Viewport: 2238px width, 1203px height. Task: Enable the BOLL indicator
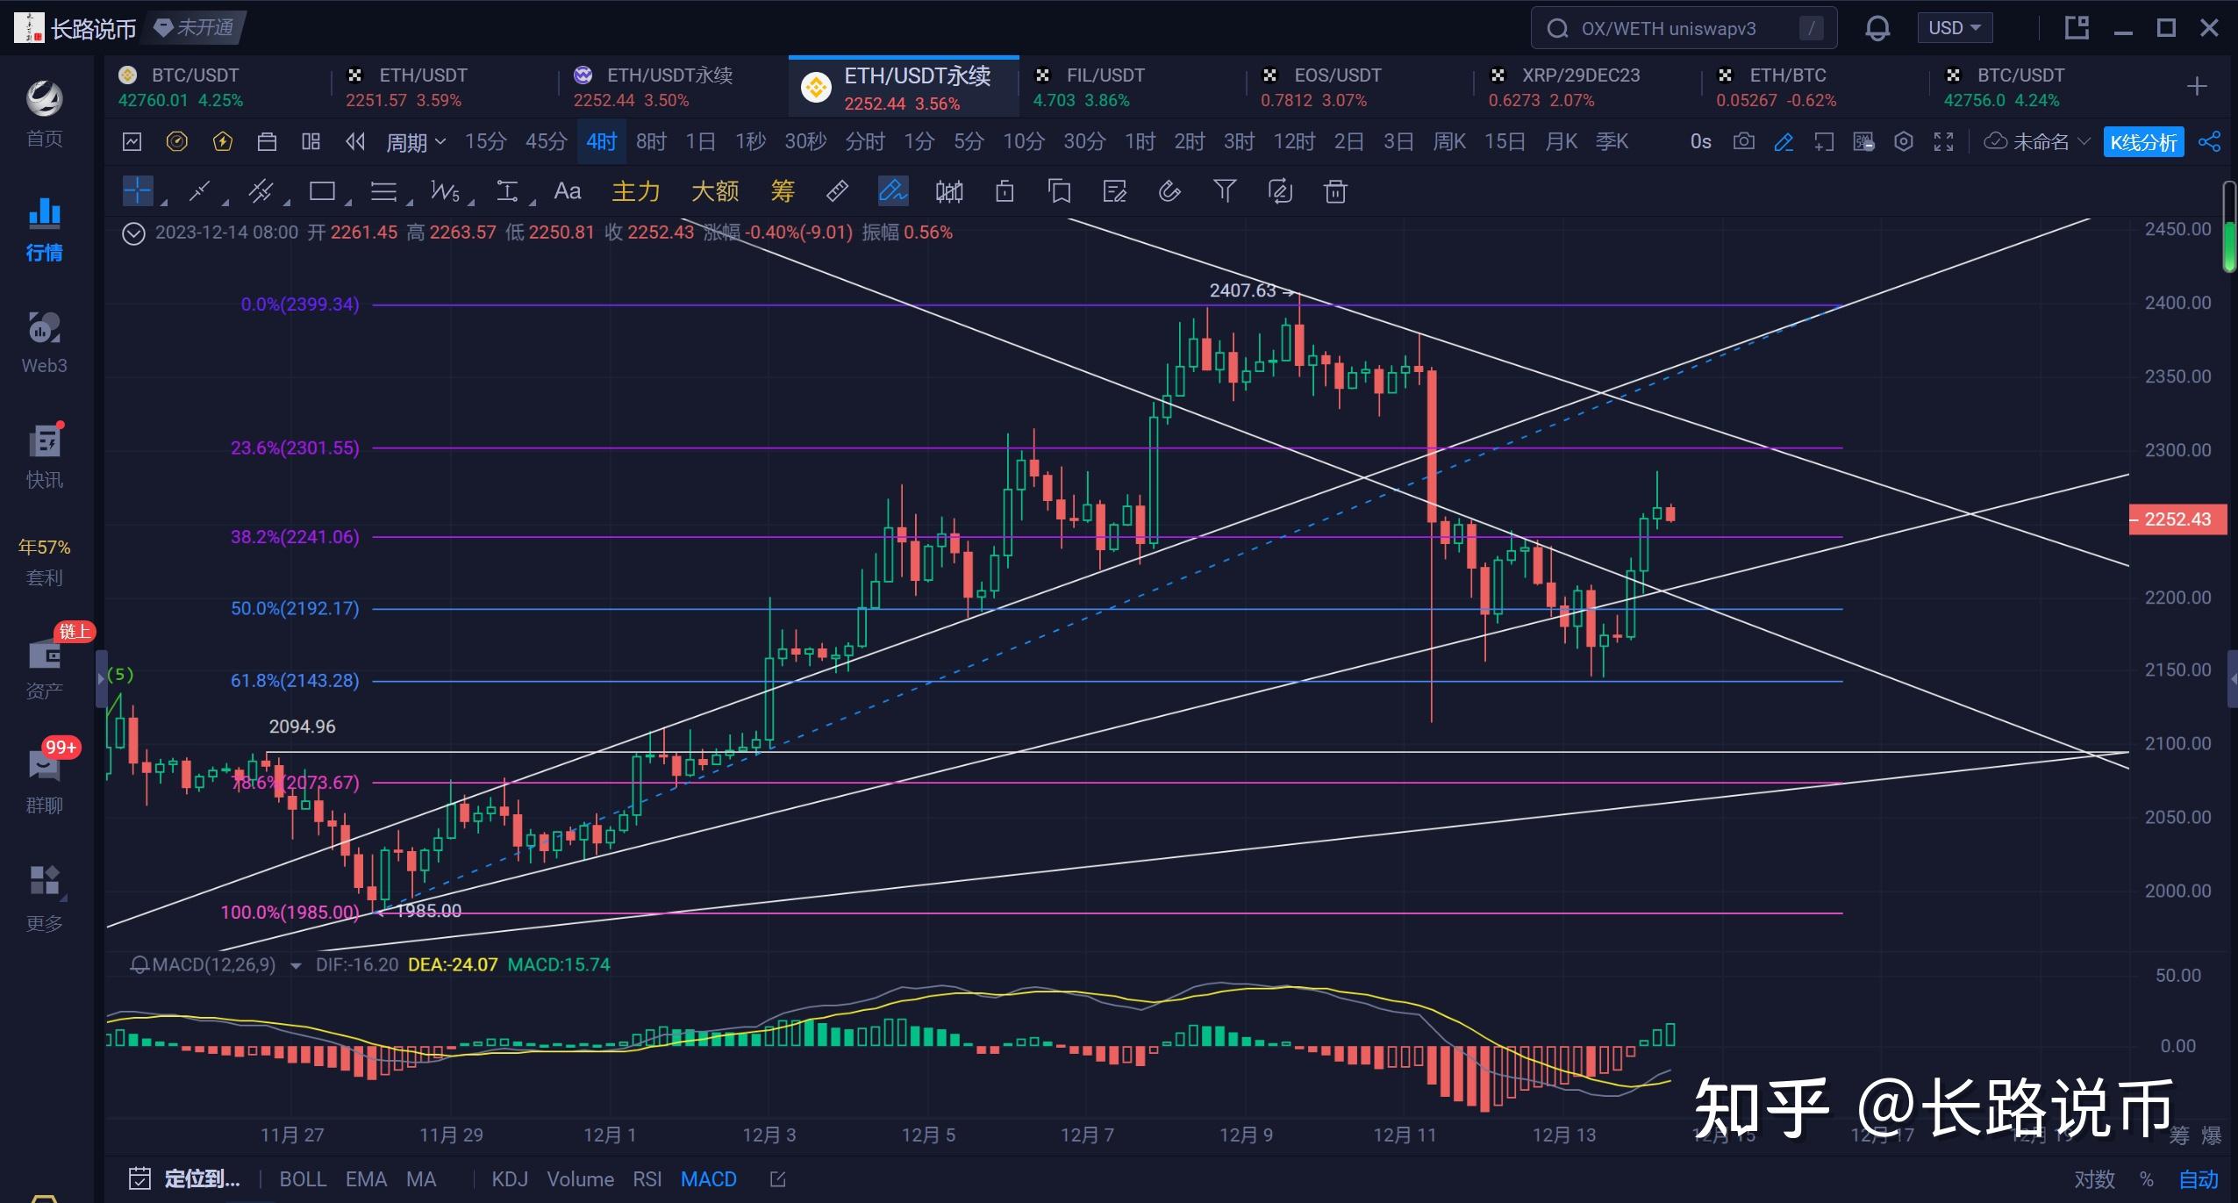(303, 1179)
